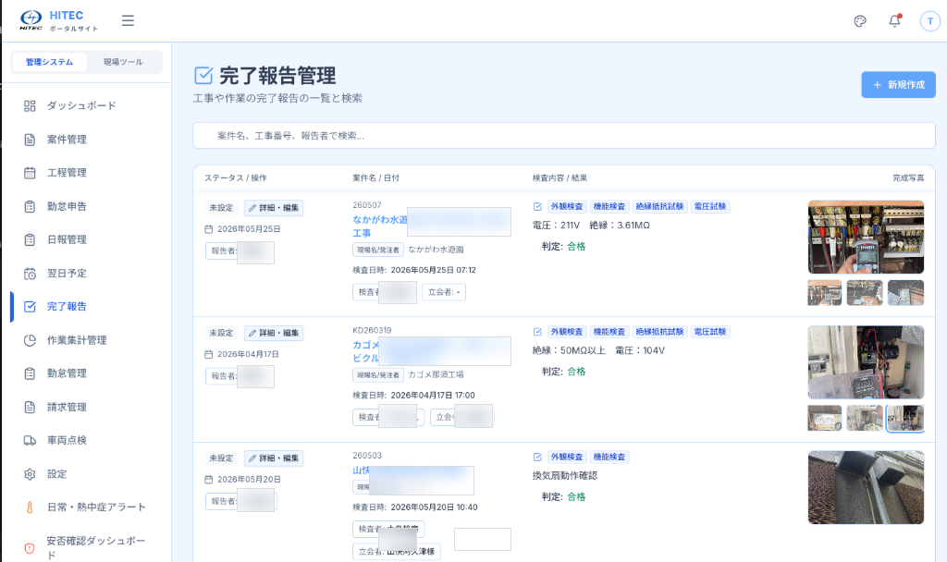Click the inspection check icon in row 260507

pos(537,206)
